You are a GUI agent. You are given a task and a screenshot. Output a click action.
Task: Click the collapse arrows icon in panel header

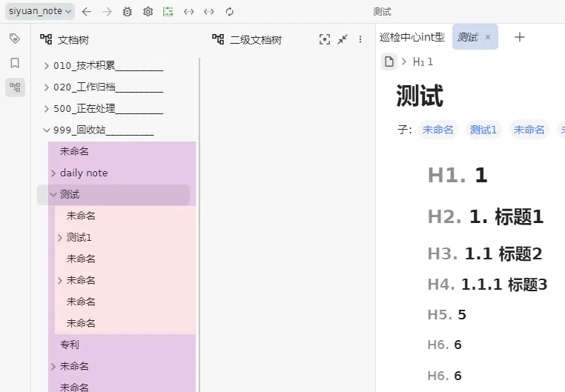point(342,39)
